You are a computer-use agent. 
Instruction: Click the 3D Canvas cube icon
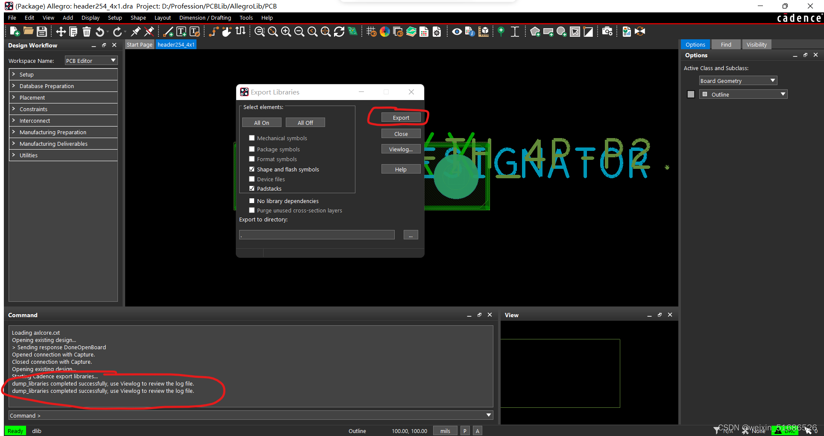[x=484, y=32]
